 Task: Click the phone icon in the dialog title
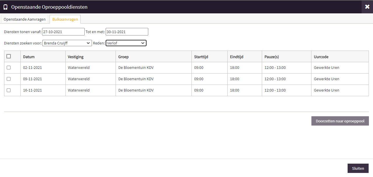pyautogui.click(x=5, y=7)
